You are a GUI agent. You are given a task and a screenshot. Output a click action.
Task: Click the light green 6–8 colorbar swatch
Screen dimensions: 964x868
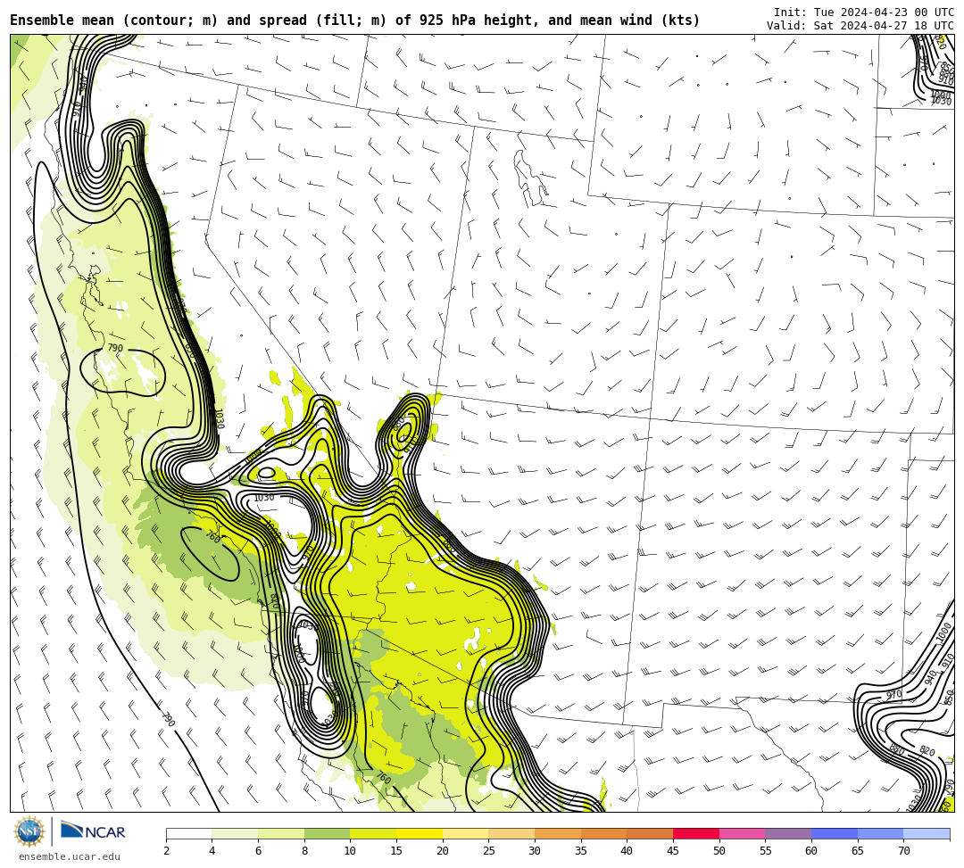coord(281,833)
